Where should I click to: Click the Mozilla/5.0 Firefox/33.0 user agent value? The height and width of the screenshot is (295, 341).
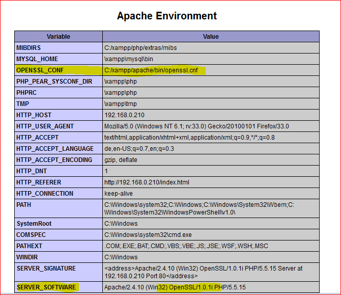196,126
